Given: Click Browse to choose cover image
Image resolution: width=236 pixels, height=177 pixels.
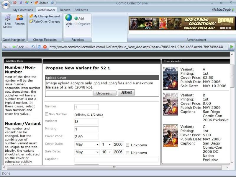Looking at the screenshot, I should tap(104, 93).
